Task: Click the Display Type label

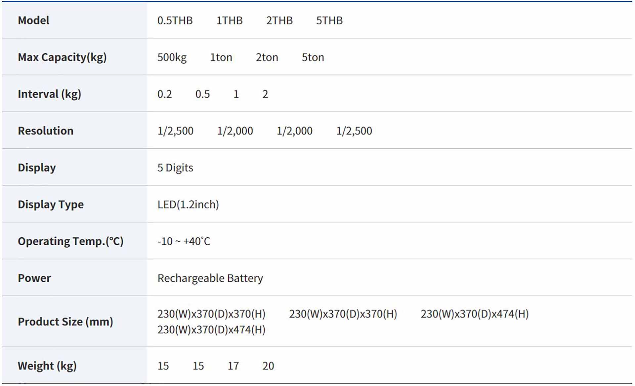Action: tap(51, 204)
